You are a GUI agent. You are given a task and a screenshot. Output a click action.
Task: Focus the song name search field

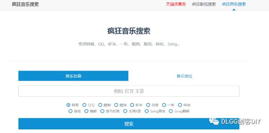click(129, 91)
